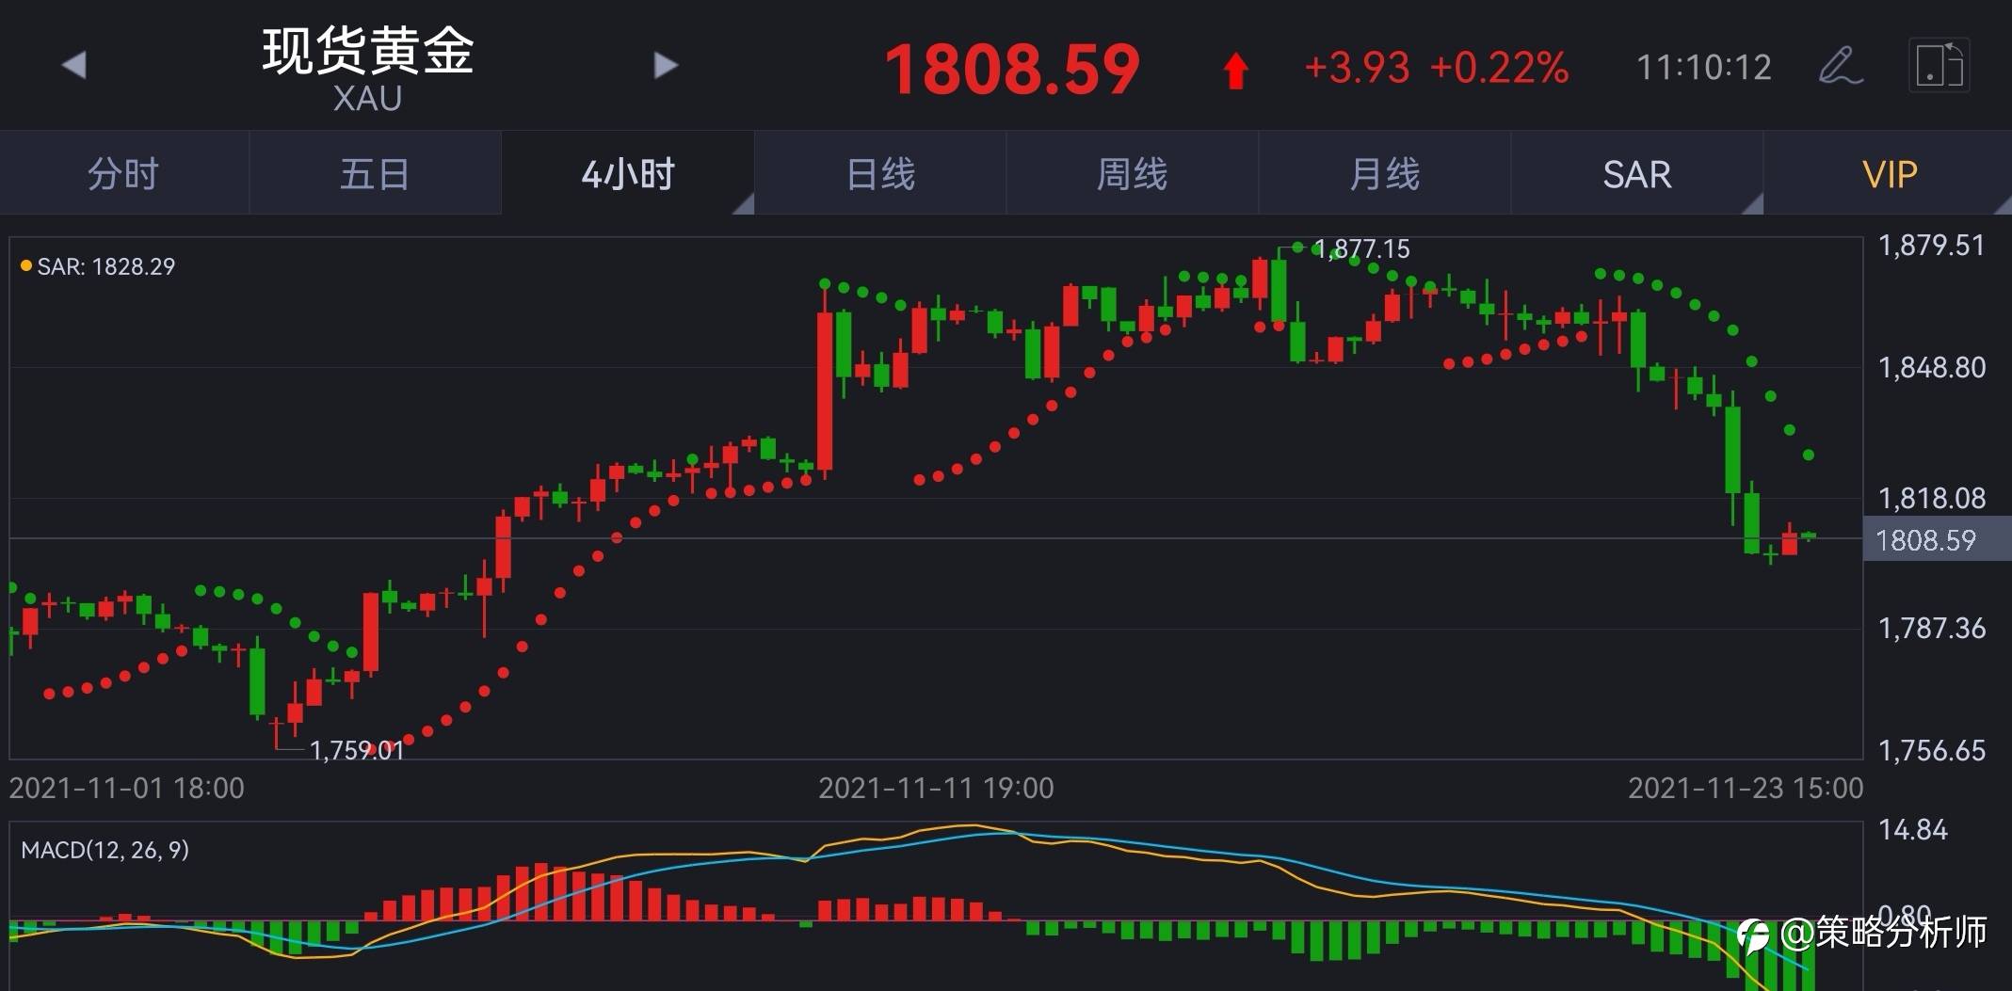Switch to 日线 tab

(x=880, y=174)
